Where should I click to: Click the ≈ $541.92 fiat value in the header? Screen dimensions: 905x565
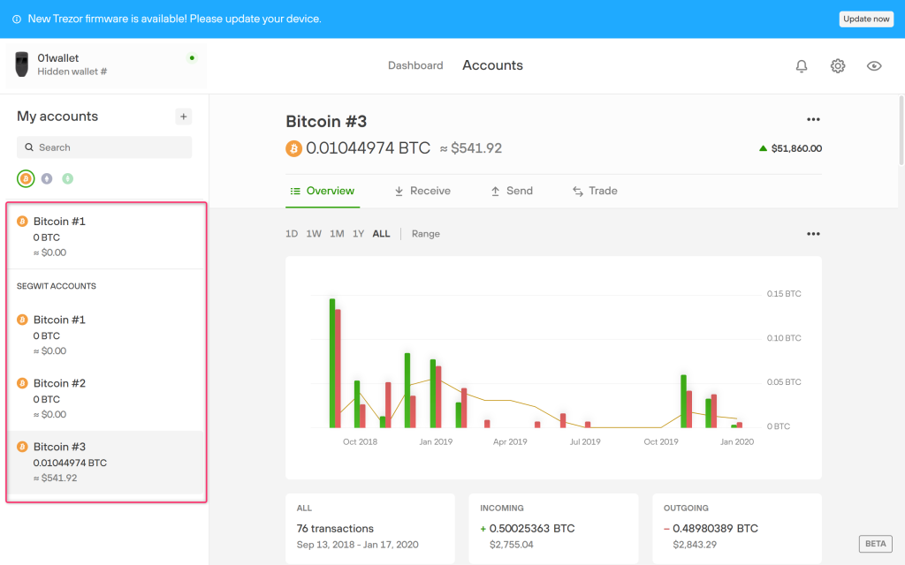click(471, 148)
